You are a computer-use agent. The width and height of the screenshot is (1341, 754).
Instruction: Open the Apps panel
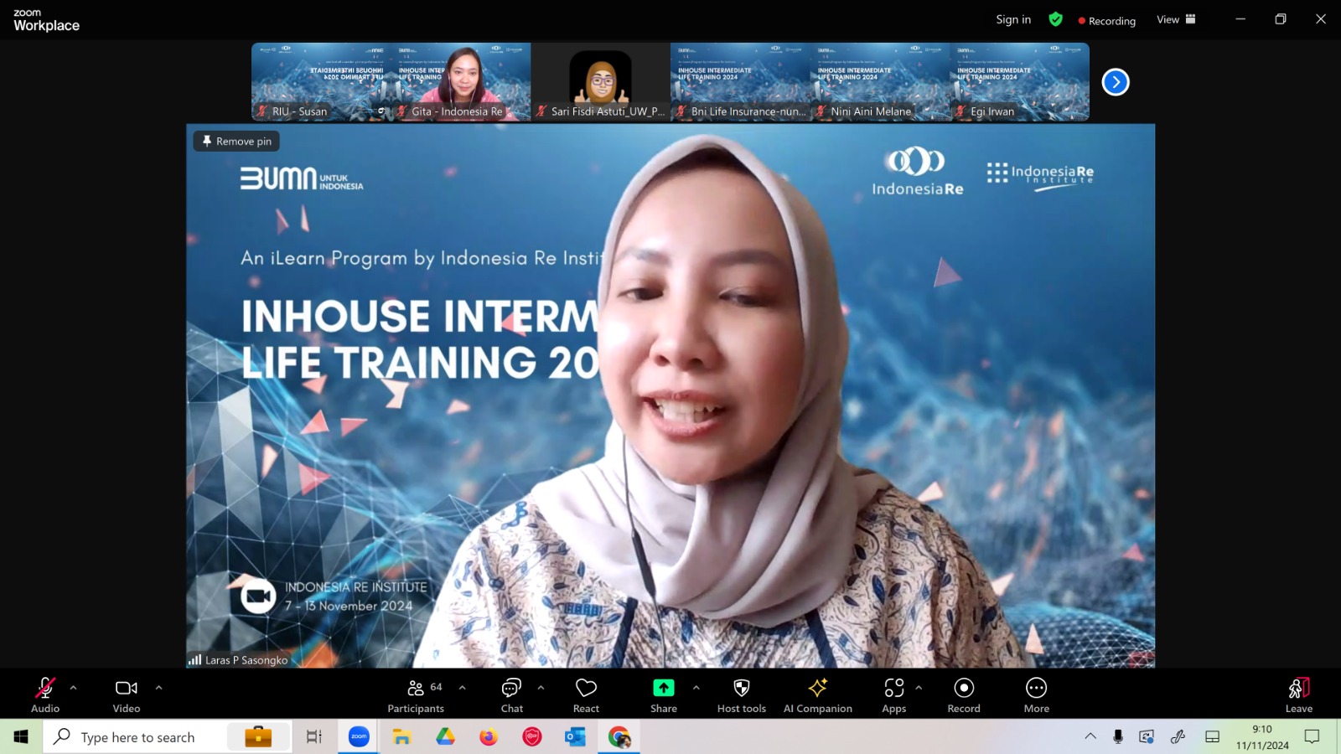click(x=894, y=695)
